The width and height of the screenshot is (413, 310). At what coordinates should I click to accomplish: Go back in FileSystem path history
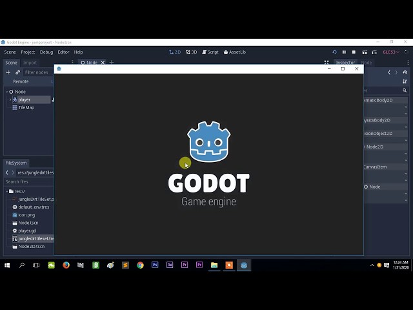click(x=7, y=172)
